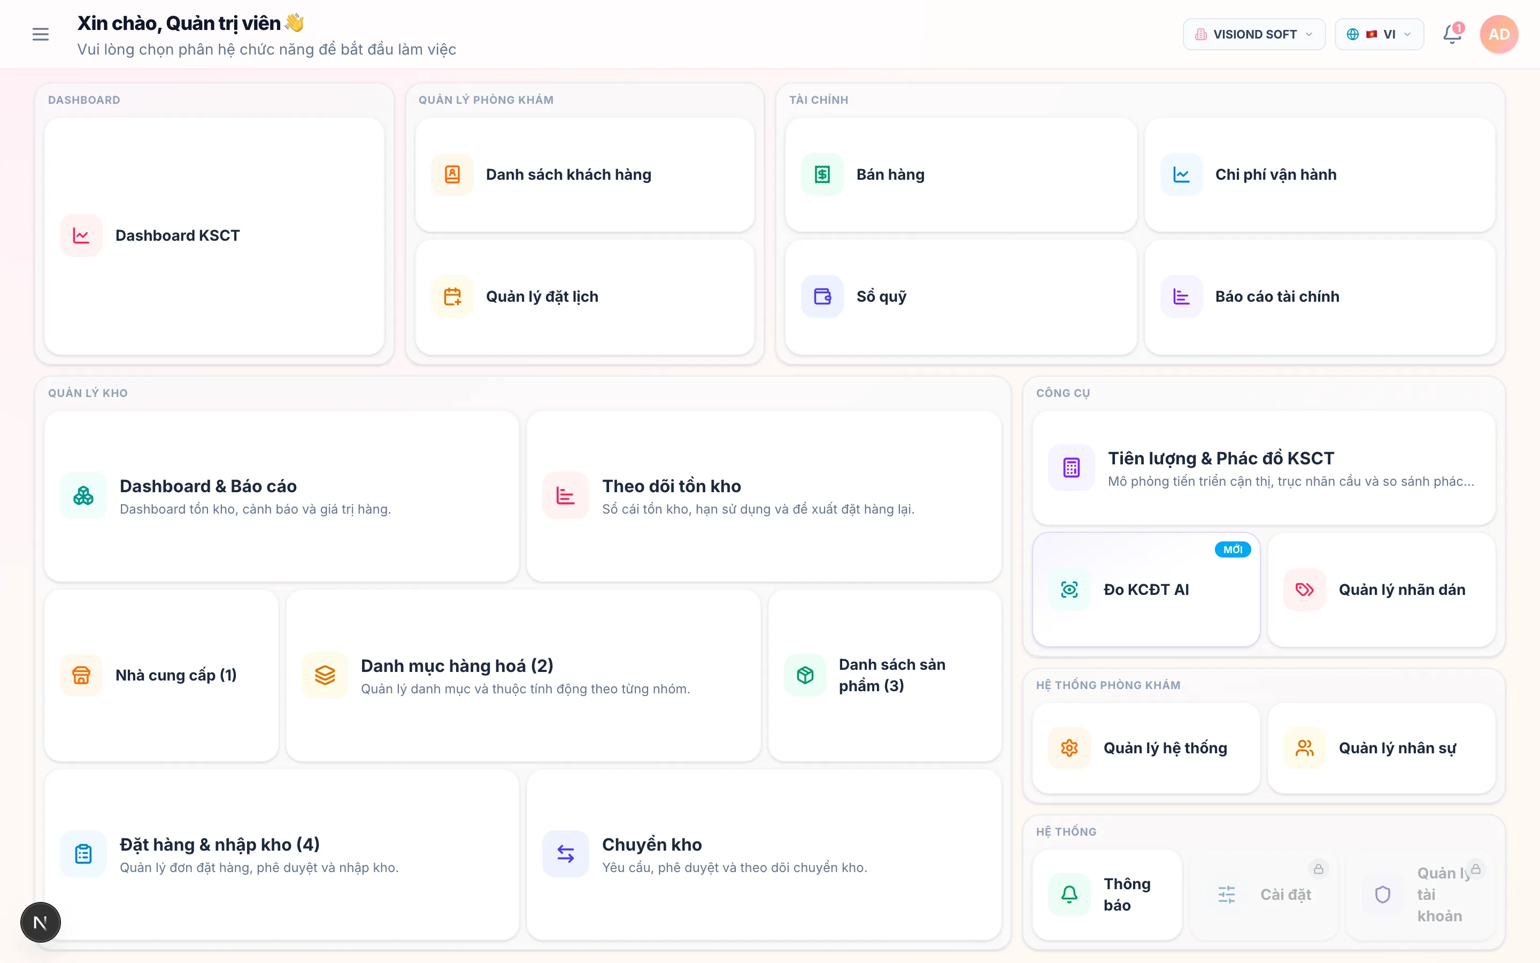This screenshot has height=963, width=1540.
Task: Open Tiên lượng & Phác đồ KSCT
Action: point(1264,468)
